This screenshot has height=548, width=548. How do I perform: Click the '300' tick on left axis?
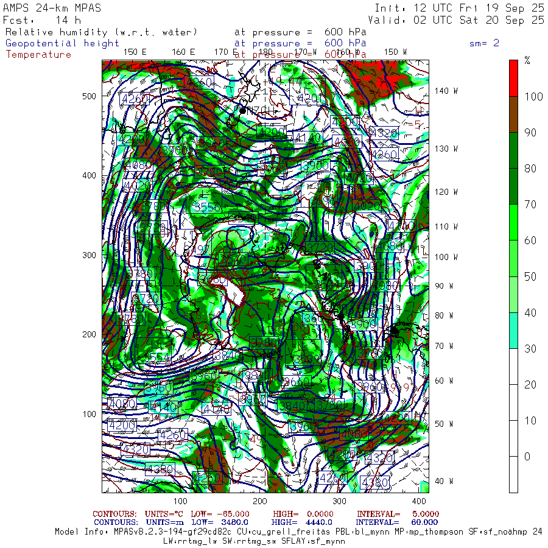(89, 255)
